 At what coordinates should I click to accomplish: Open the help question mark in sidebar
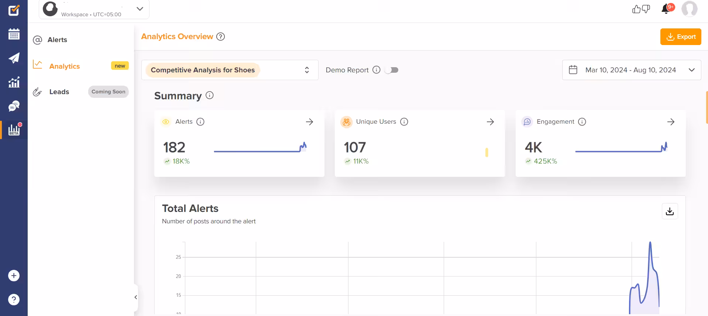pyautogui.click(x=14, y=299)
